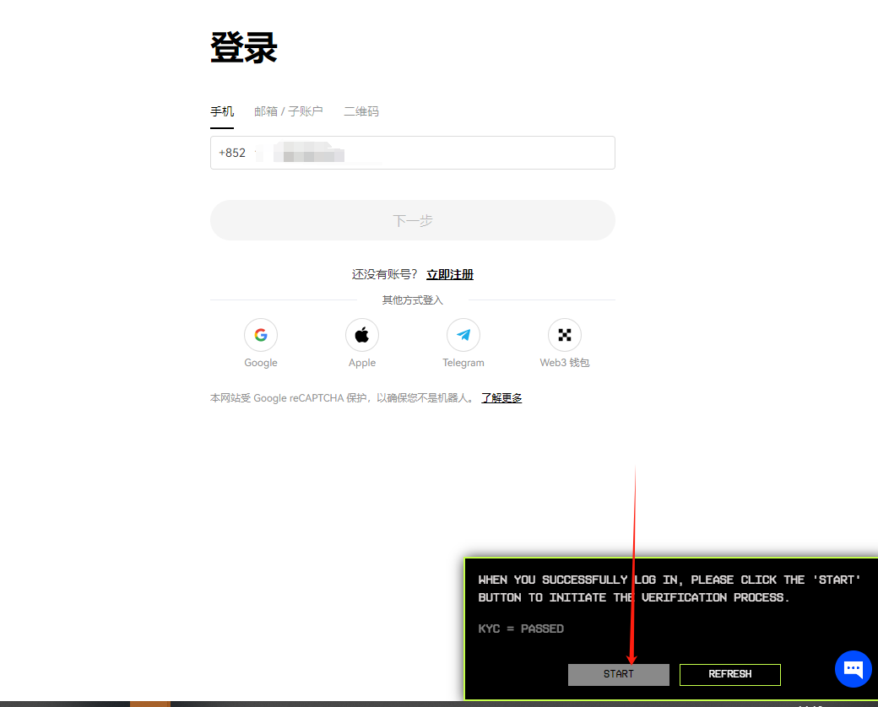Image resolution: width=878 pixels, height=707 pixels.
Task: Focus the phone number input field
Action: click(x=413, y=152)
